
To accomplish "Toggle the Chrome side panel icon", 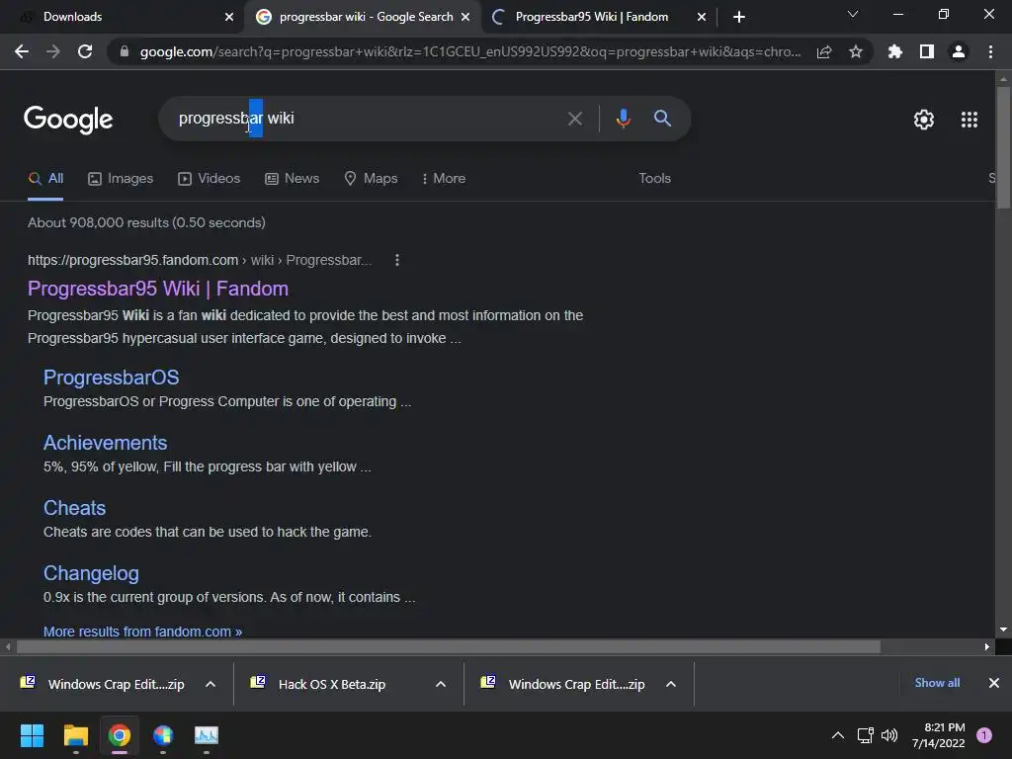I will pos(927,51).
